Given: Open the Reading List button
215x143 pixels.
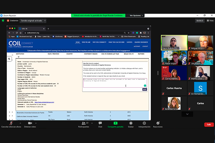Looking at the screenshot, I should pyautogui.click(x=144, y=37).
